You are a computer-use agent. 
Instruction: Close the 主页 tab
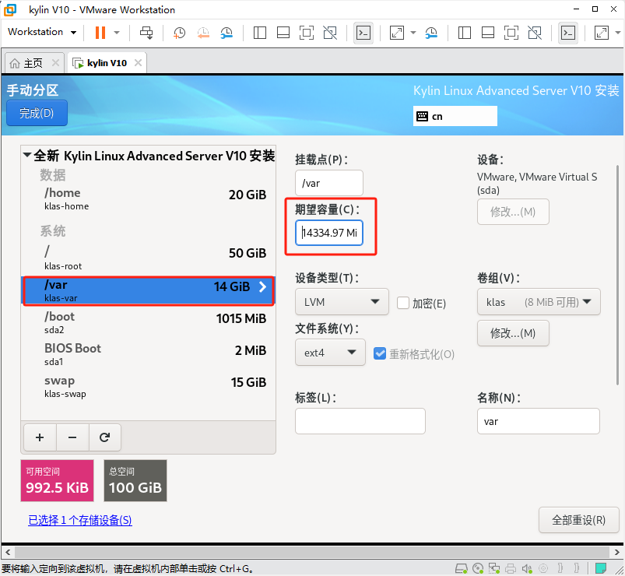(55, 63)
